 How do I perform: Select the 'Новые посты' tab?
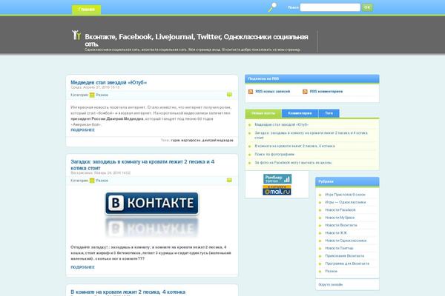[263, 113]
